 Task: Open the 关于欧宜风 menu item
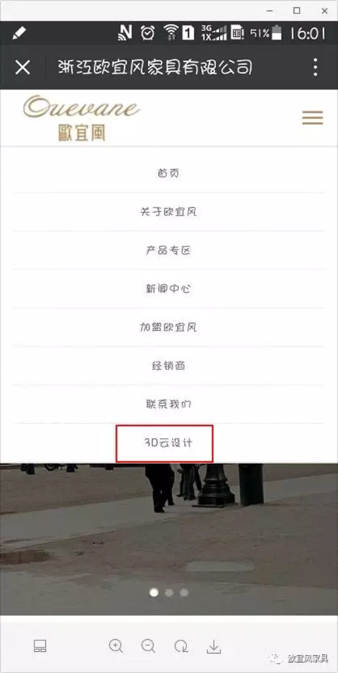coord(168,211)
